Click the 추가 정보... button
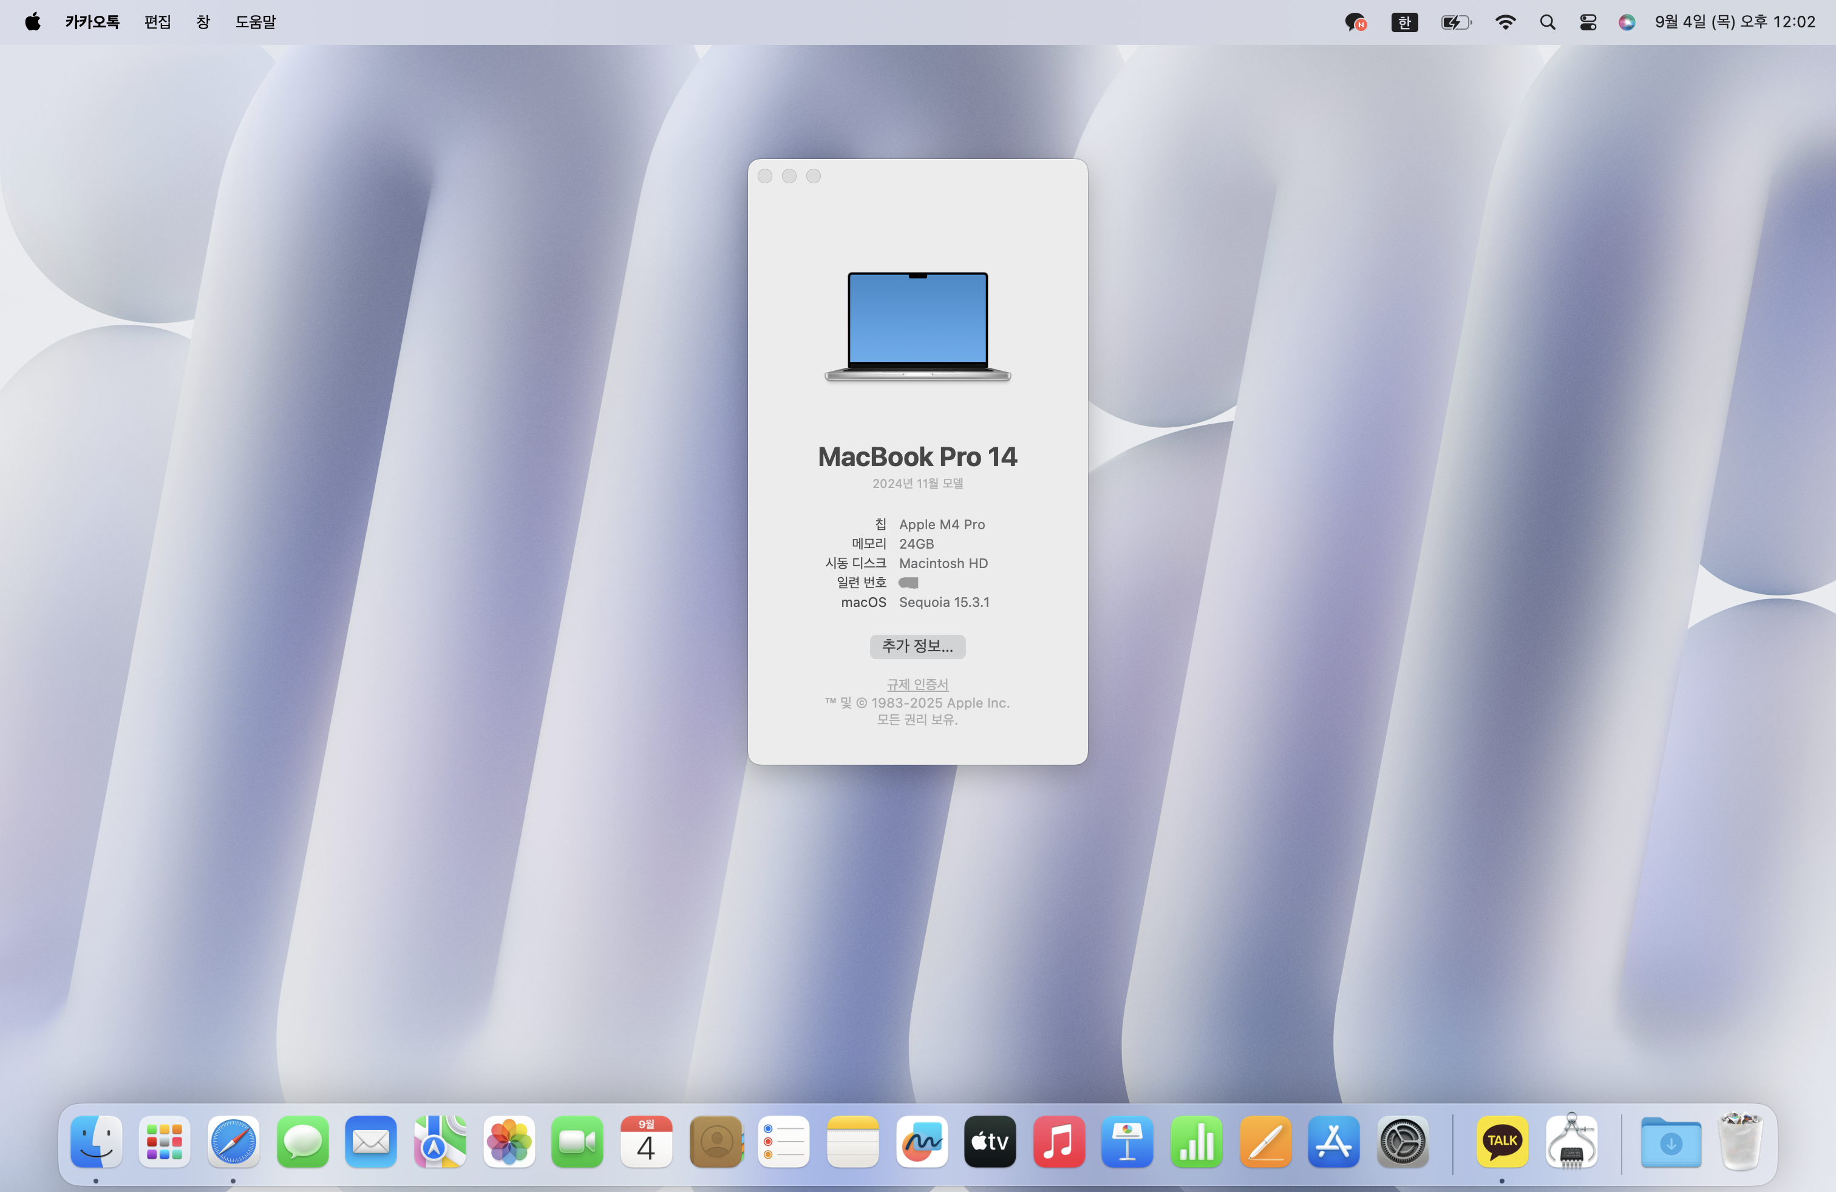The height and width of the screenshot is (1192, 1836). tap(917, 646)
